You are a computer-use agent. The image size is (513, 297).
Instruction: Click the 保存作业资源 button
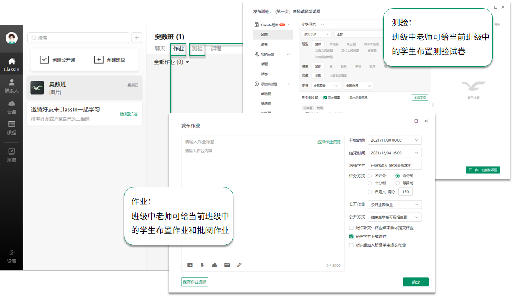tap(195, 282)
